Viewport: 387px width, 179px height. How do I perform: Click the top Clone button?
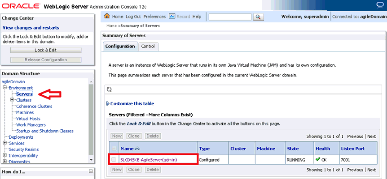134,136
